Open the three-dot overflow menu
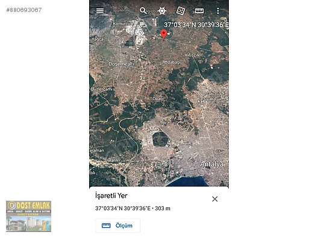Image resolution: width=318 pixels, height=238 pixels. point(218,11)
